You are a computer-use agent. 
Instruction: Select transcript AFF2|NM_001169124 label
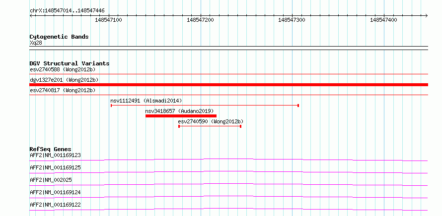[x=55, y=192]
